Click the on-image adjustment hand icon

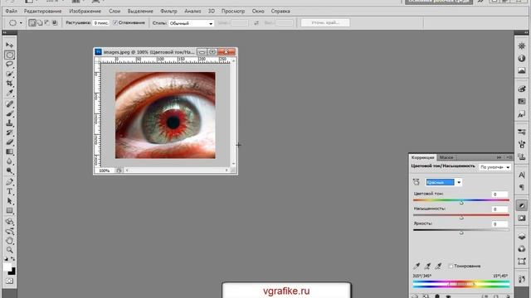[x=417, y=182]
